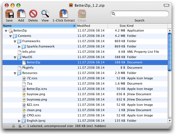Click 'XML Property List File' kind text
This screenshot has height=134, width=176.
click(x=143, y=52)
